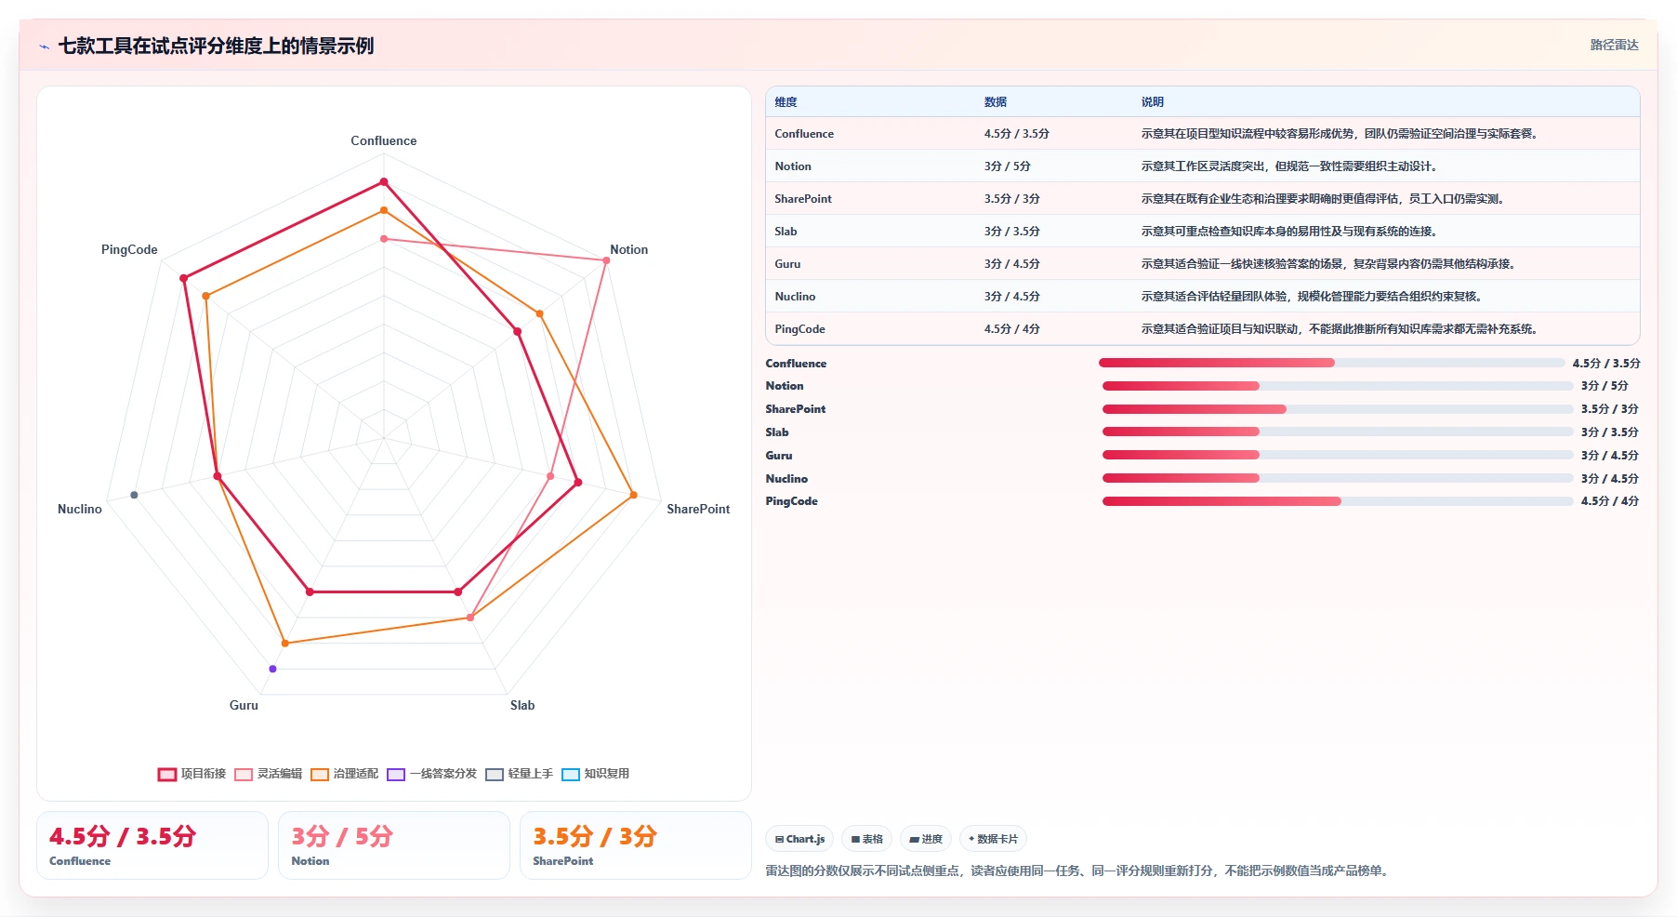Screen dimensions: 1677x917
Task: Open the Notion 3分 / 5分 stat card
Action: (394, 845)
